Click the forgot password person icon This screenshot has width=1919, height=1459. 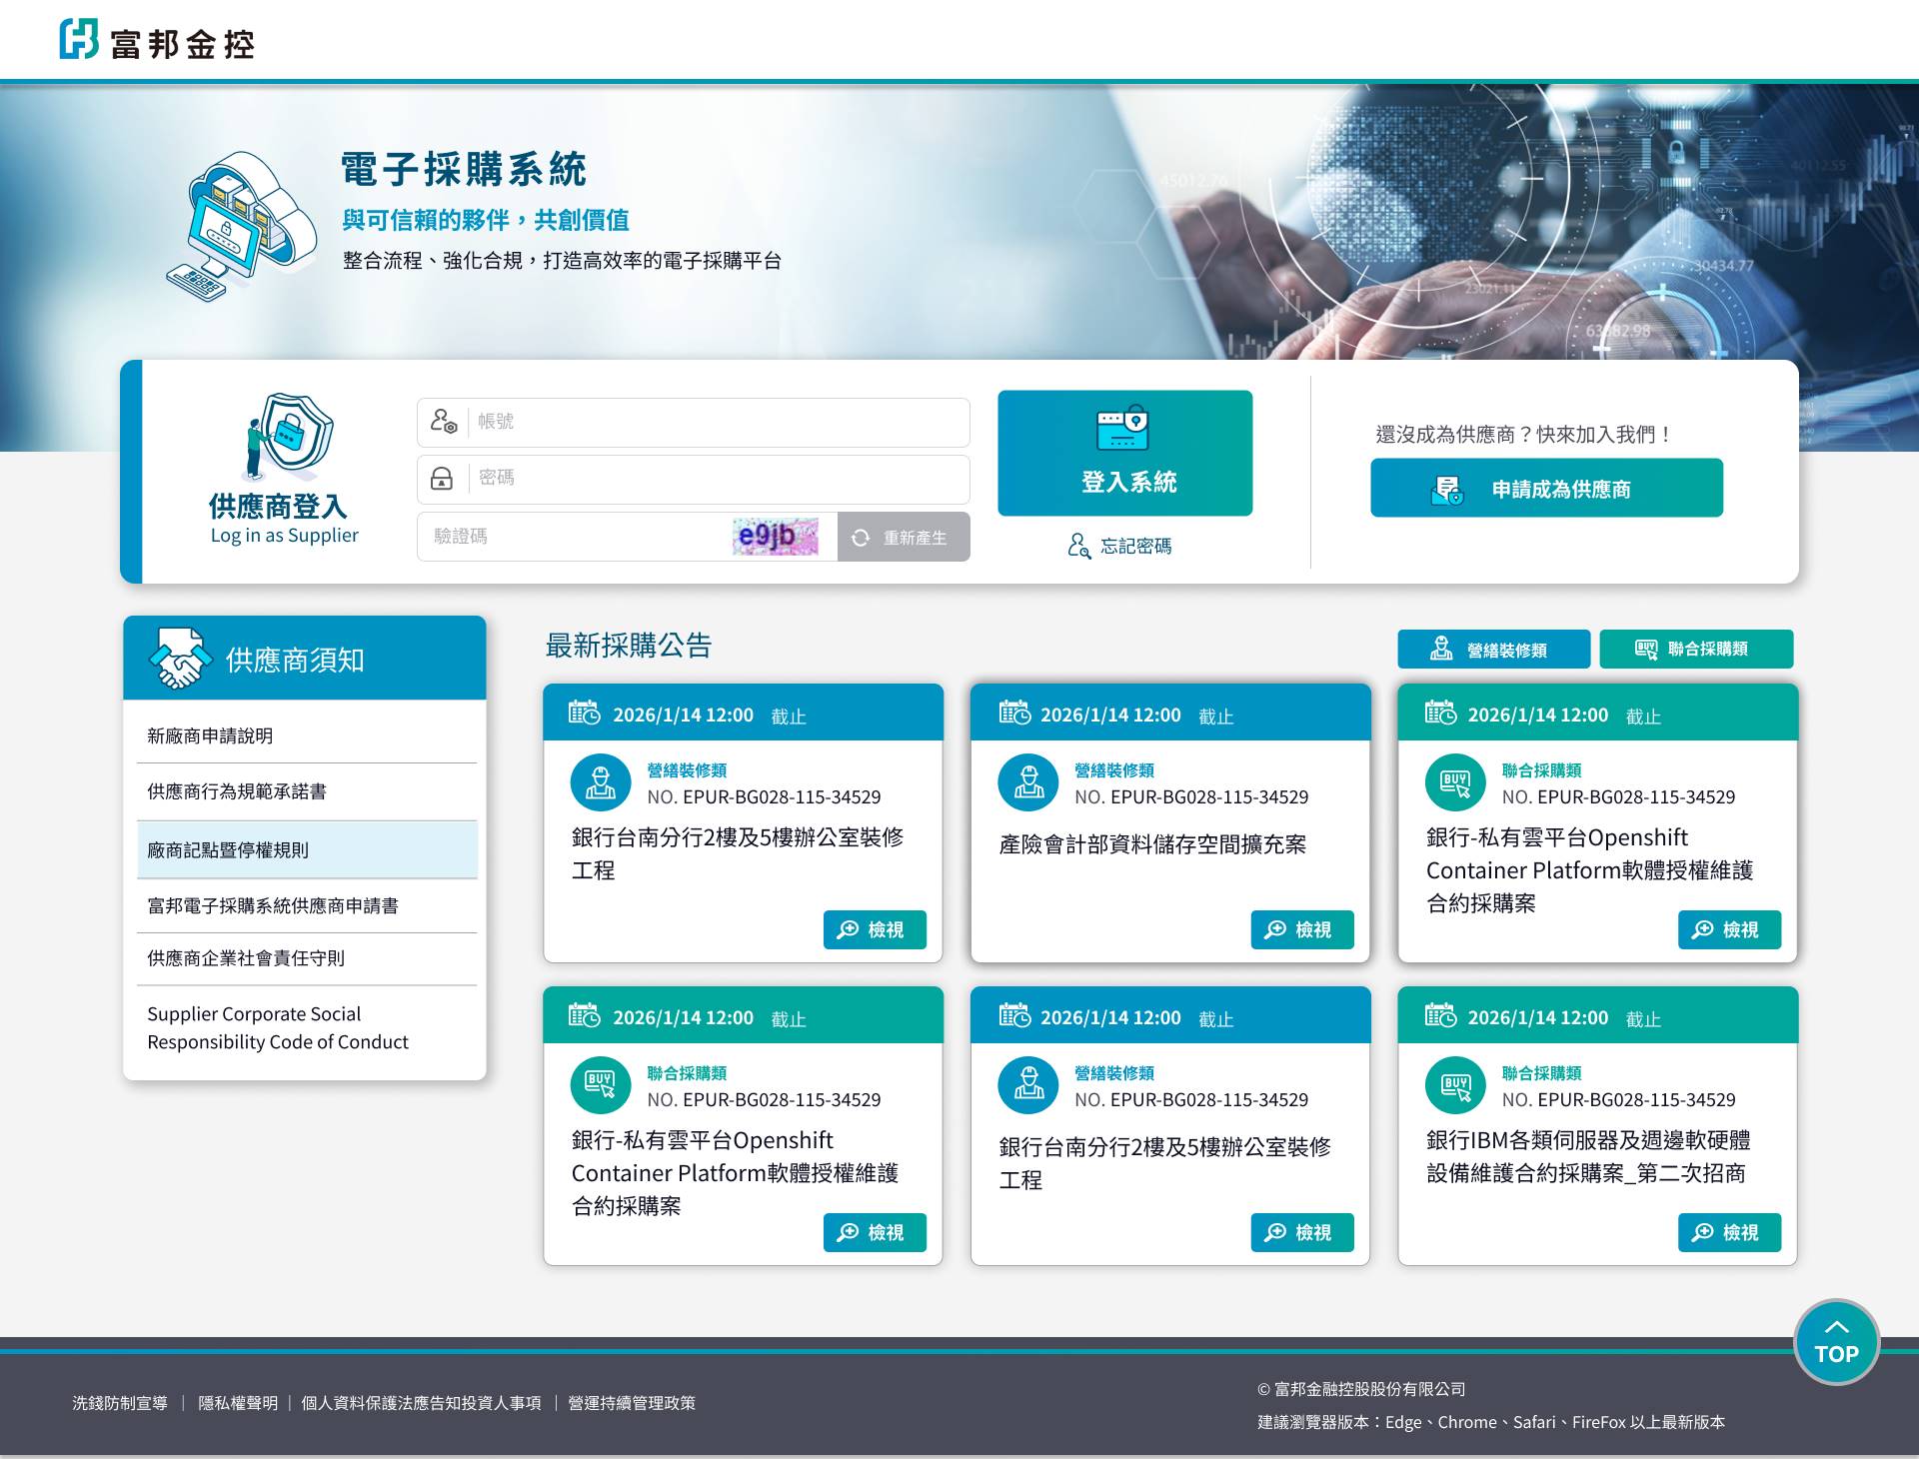(1078, 546)
